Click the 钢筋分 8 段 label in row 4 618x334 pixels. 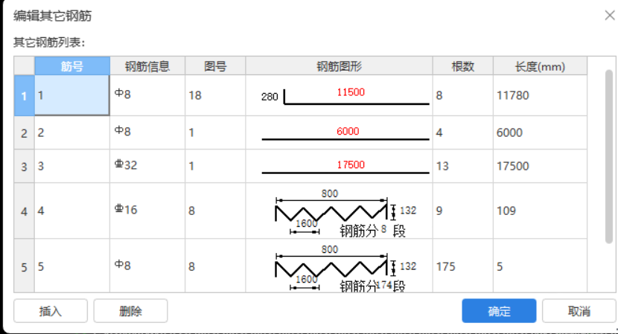(x=372, y=231)
